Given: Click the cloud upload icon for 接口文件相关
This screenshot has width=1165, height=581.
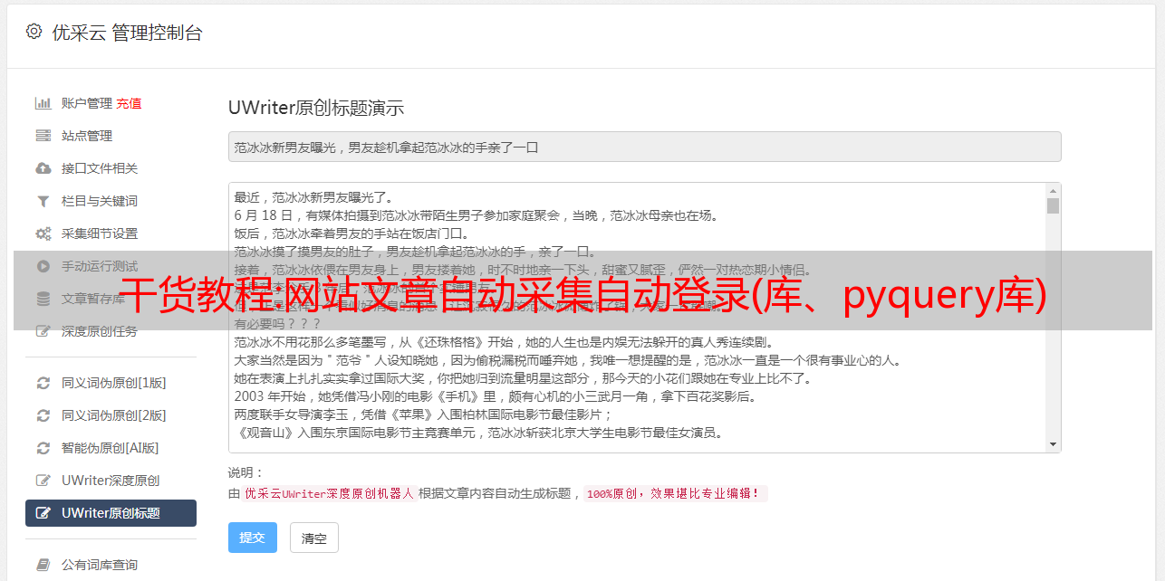Looking at the screenshot, I should tap(43, 168).
